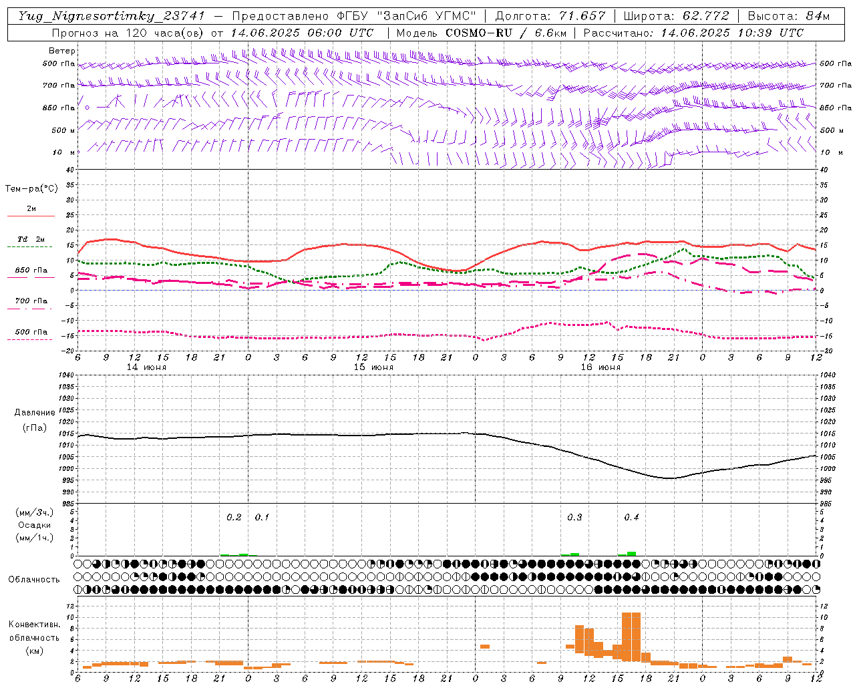Click the 16 июня date label

click(x=601, y=367)
